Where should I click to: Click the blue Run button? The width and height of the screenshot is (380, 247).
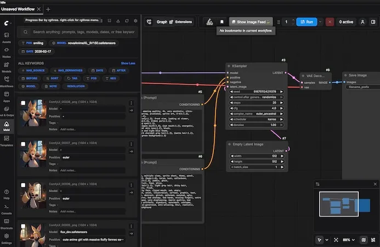(x=306, y=22)
